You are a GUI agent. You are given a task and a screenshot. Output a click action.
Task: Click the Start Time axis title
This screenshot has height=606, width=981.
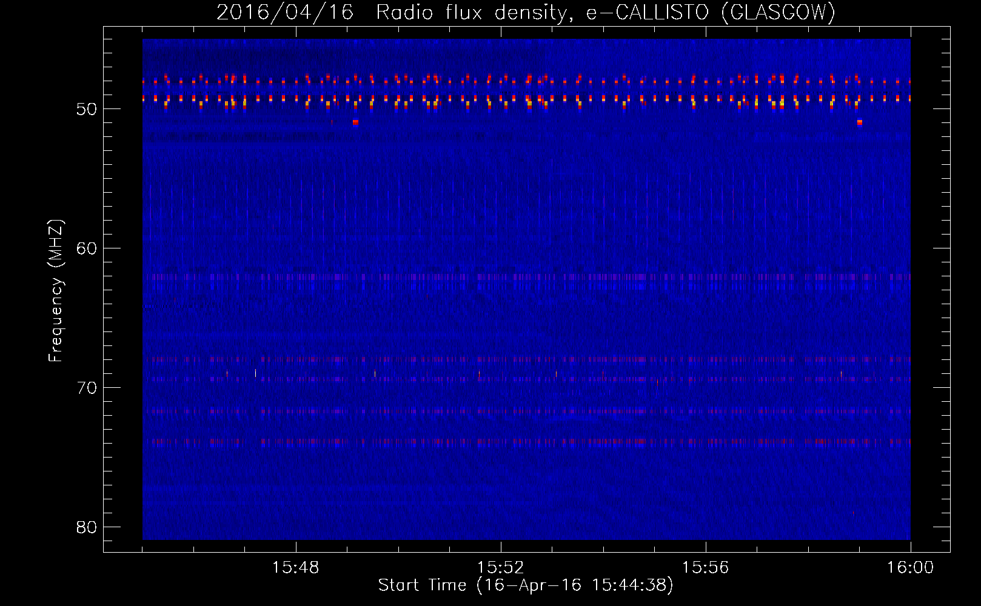(x=525, y=585)
